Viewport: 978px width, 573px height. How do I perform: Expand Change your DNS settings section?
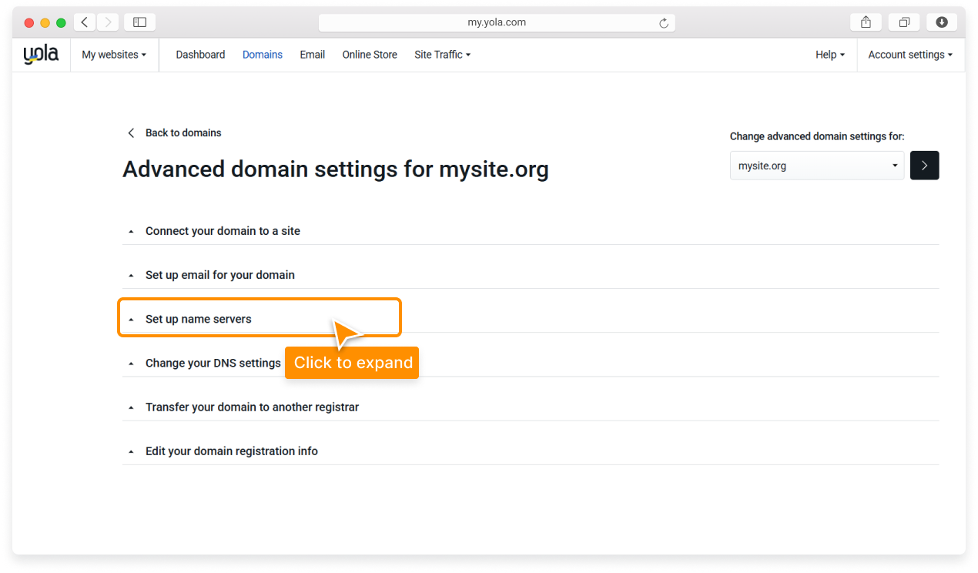point(213,363)
